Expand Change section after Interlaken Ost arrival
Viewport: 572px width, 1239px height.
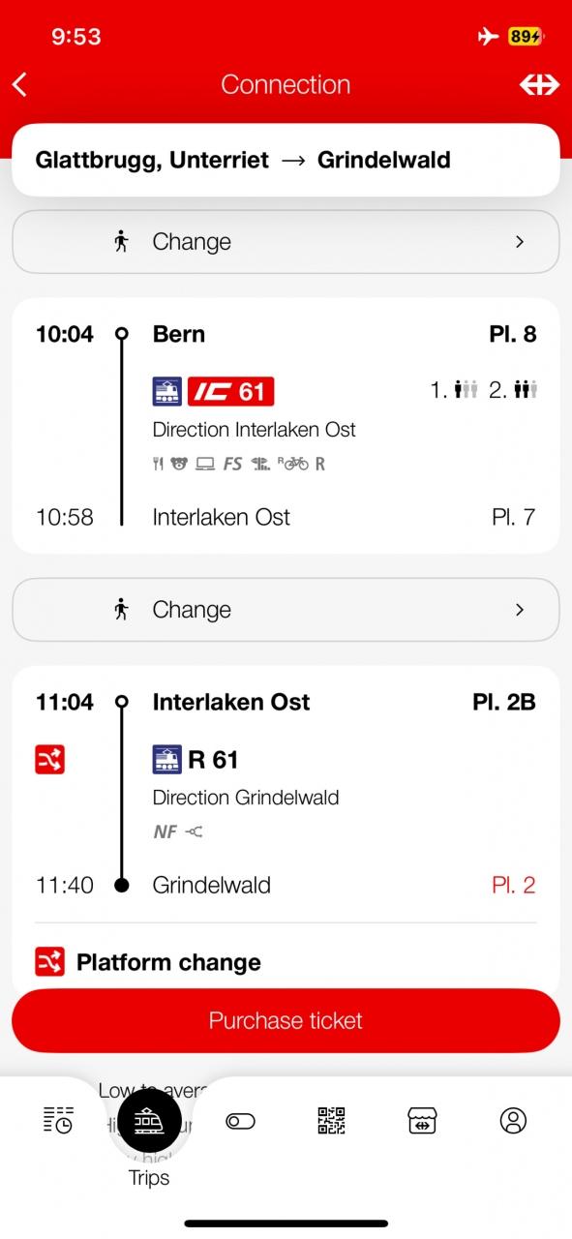(x=286, y=610)
